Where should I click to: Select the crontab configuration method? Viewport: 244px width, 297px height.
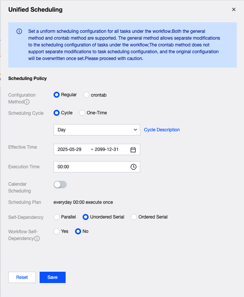point(86,95)
